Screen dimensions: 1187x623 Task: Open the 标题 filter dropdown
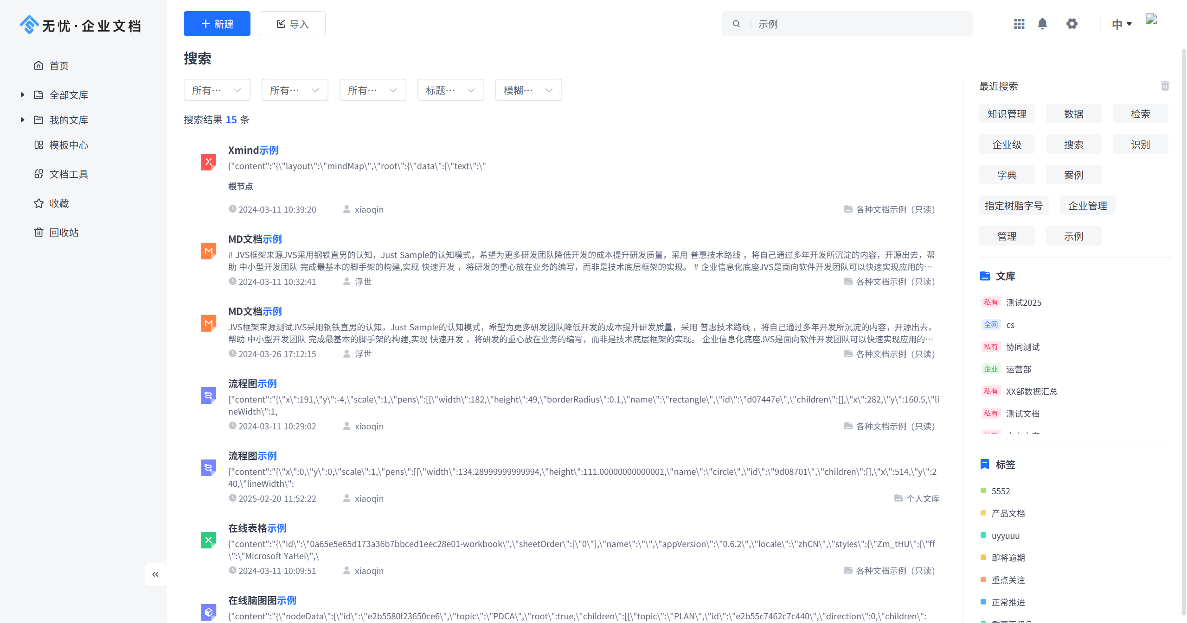click(x=450, y=90)
